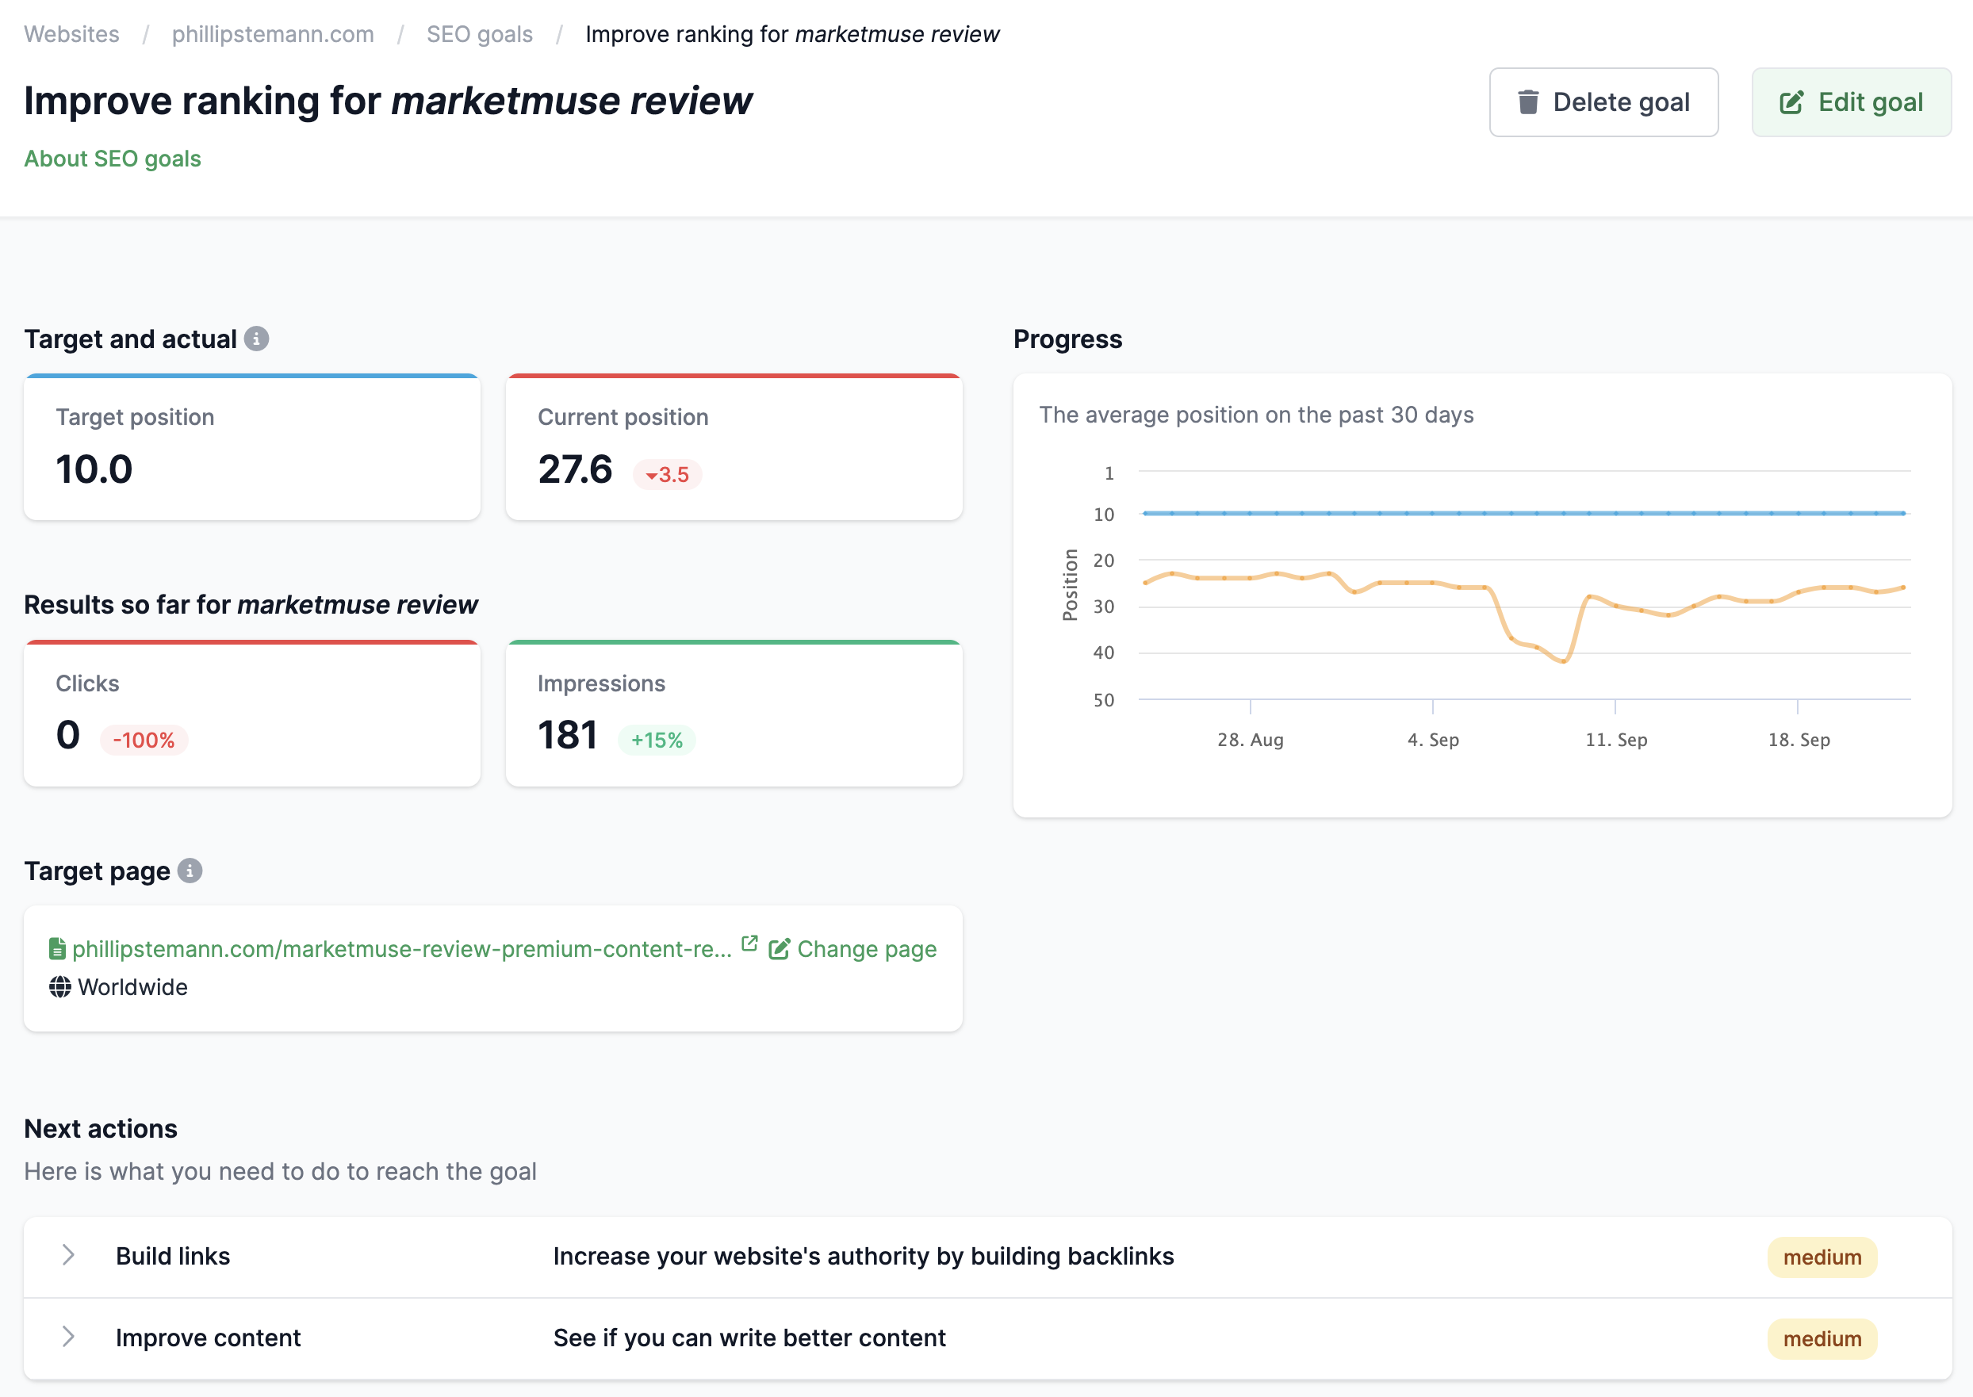This screenshot has height=1397, width=1973.
Task: Click the 18. Sep axis label
Action: 1799,740
